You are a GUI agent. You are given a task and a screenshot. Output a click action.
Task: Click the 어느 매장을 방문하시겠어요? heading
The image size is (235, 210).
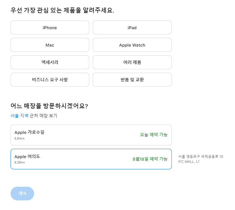[x=49, y=106]
